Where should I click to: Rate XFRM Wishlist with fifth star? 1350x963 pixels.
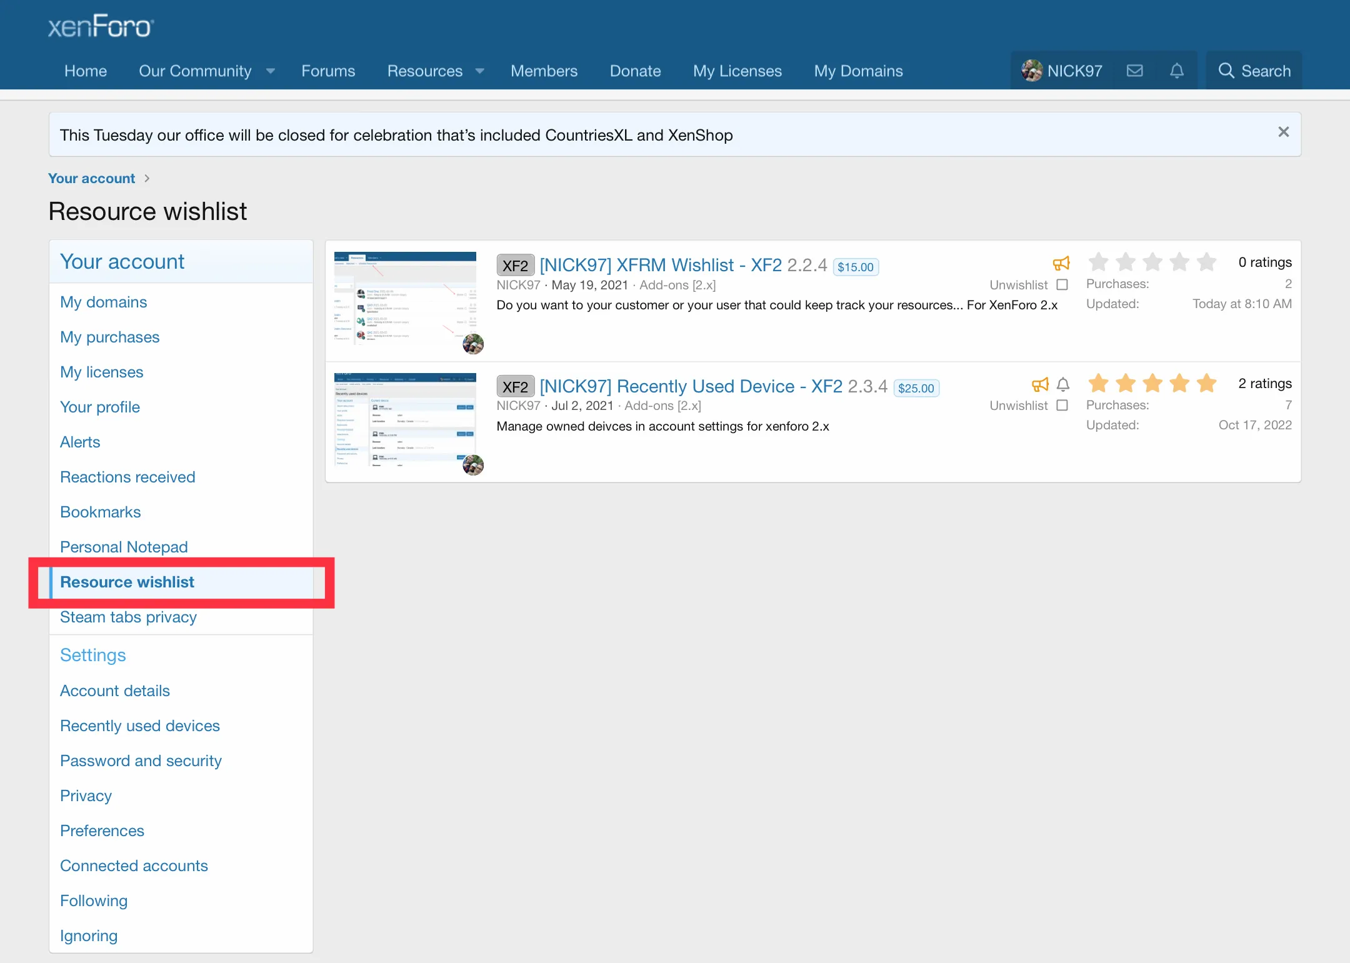tap(1207, 262)
